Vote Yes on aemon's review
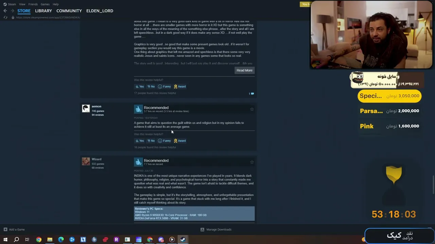435x244 pixels. (x=140, y=141)
